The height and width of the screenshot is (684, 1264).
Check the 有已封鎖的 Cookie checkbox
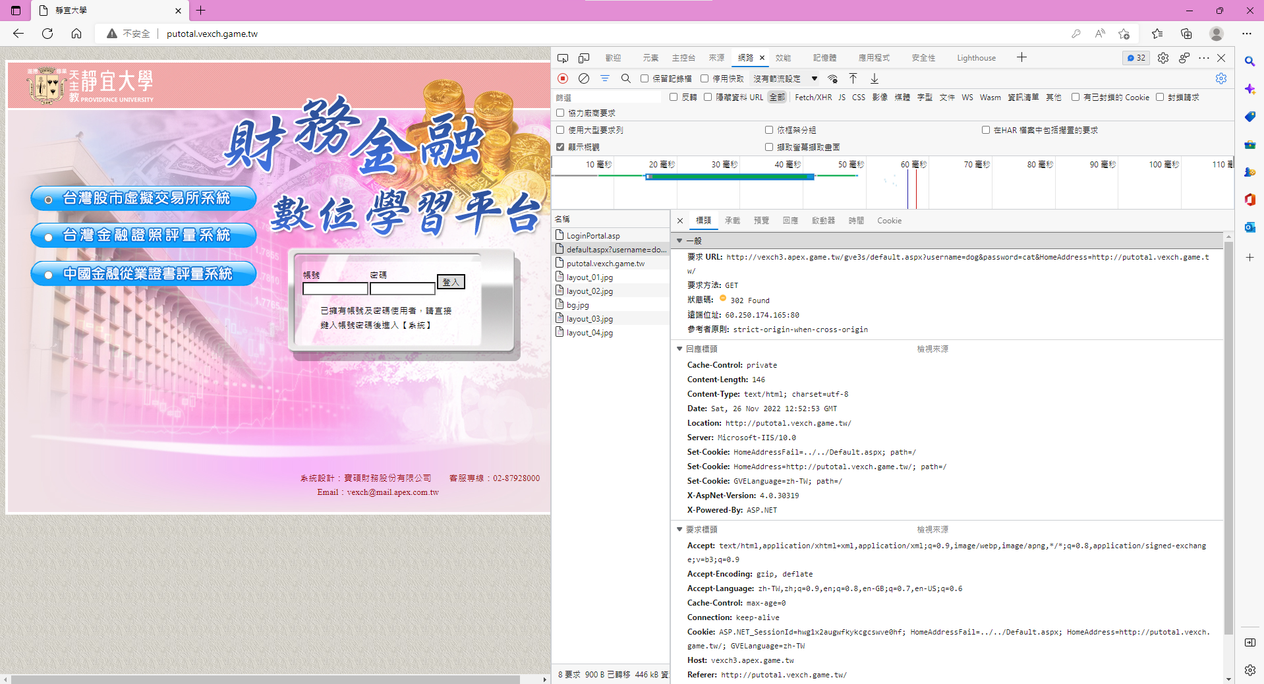[1076, 97]
